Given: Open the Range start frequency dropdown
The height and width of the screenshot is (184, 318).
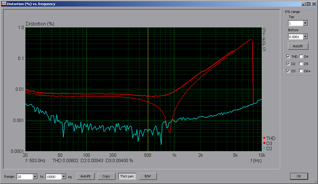Looking at the screenshot, I should click(35, 177).
